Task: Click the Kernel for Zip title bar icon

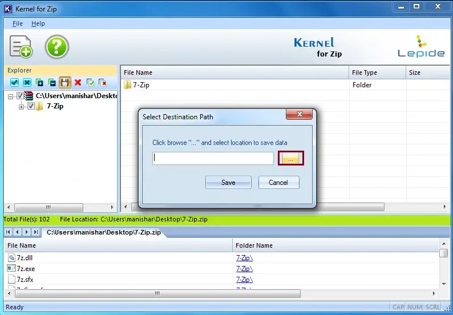Action: 7,9
